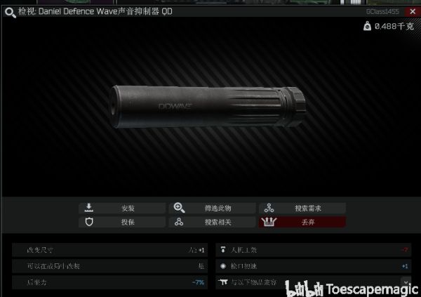Screen dimensions: 421x297
Task: Click the 搜索需求 search requirements button
Action: point(302,208)
